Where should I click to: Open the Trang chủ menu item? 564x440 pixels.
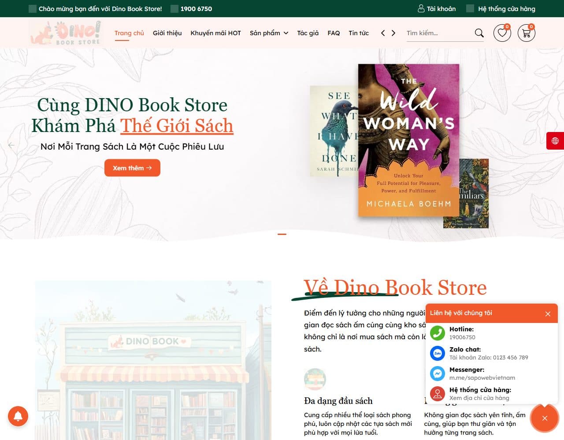click(129, 33)
